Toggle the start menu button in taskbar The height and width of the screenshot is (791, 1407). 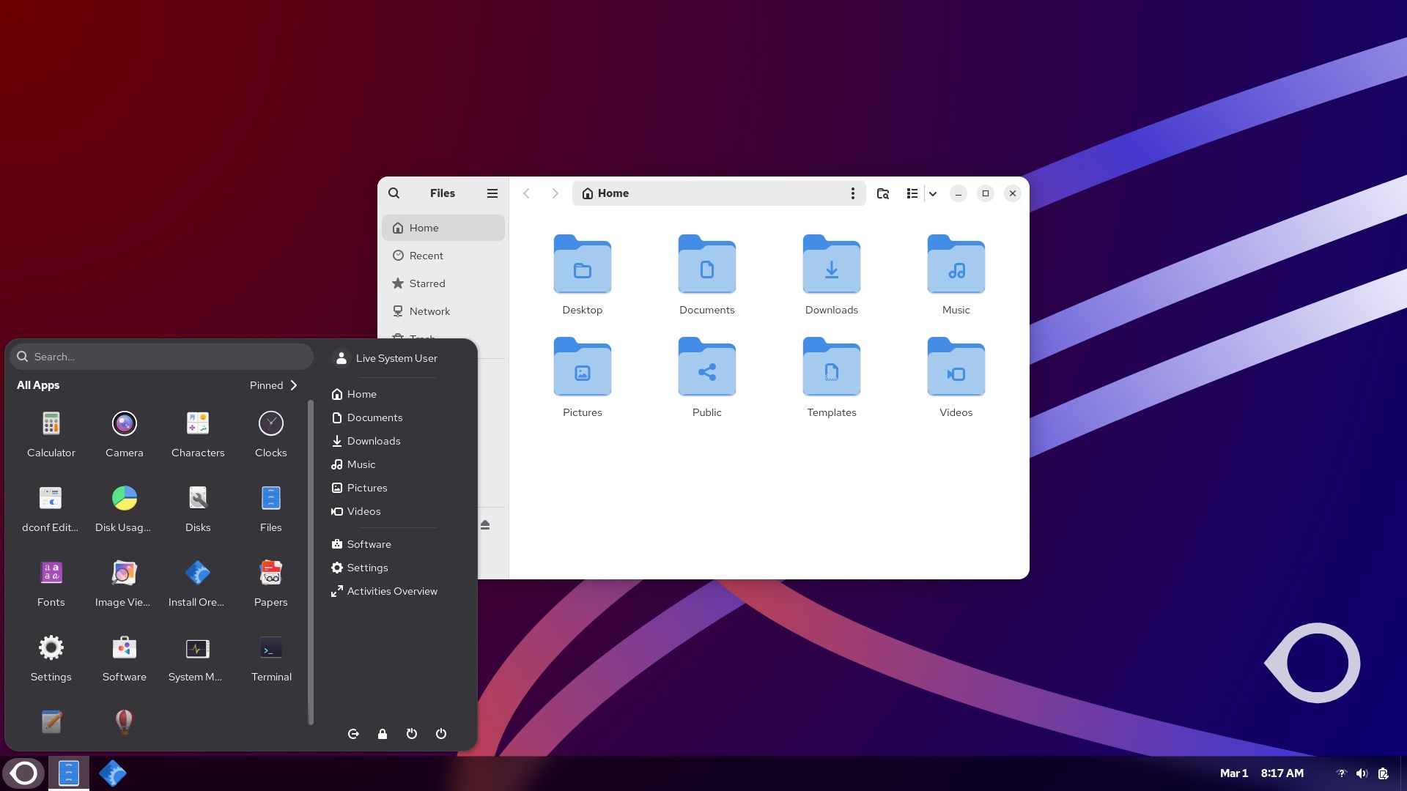[24, 773]
